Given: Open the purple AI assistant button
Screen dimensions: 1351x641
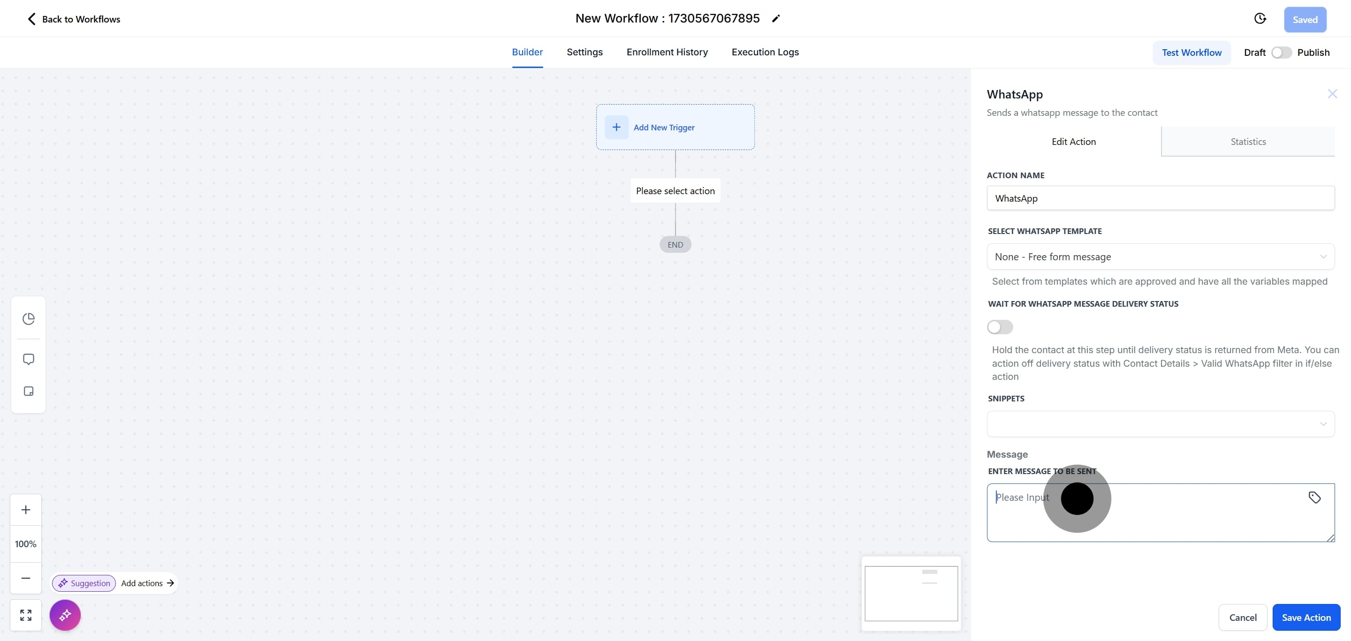Looking at the screenshot, I should click(x=65, y=615).
